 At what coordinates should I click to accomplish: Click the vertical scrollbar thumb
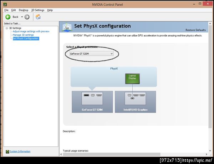point(210,77)
